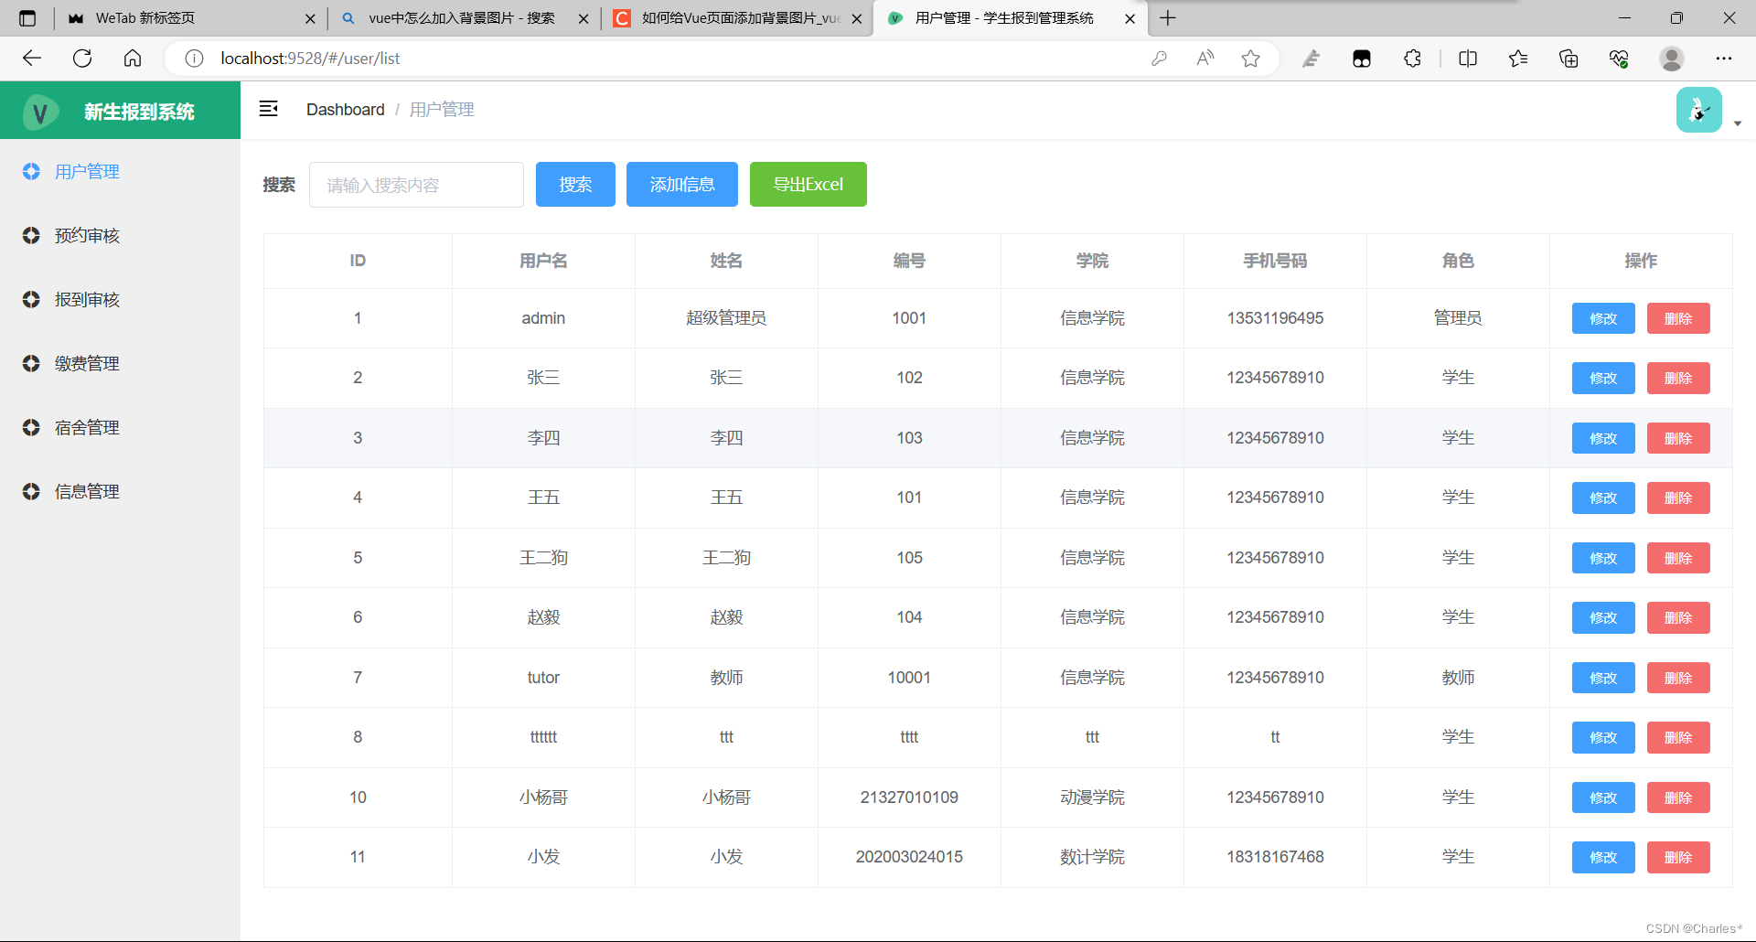Open the browser settings ellipsis menu

click(x=1724, y=59)
